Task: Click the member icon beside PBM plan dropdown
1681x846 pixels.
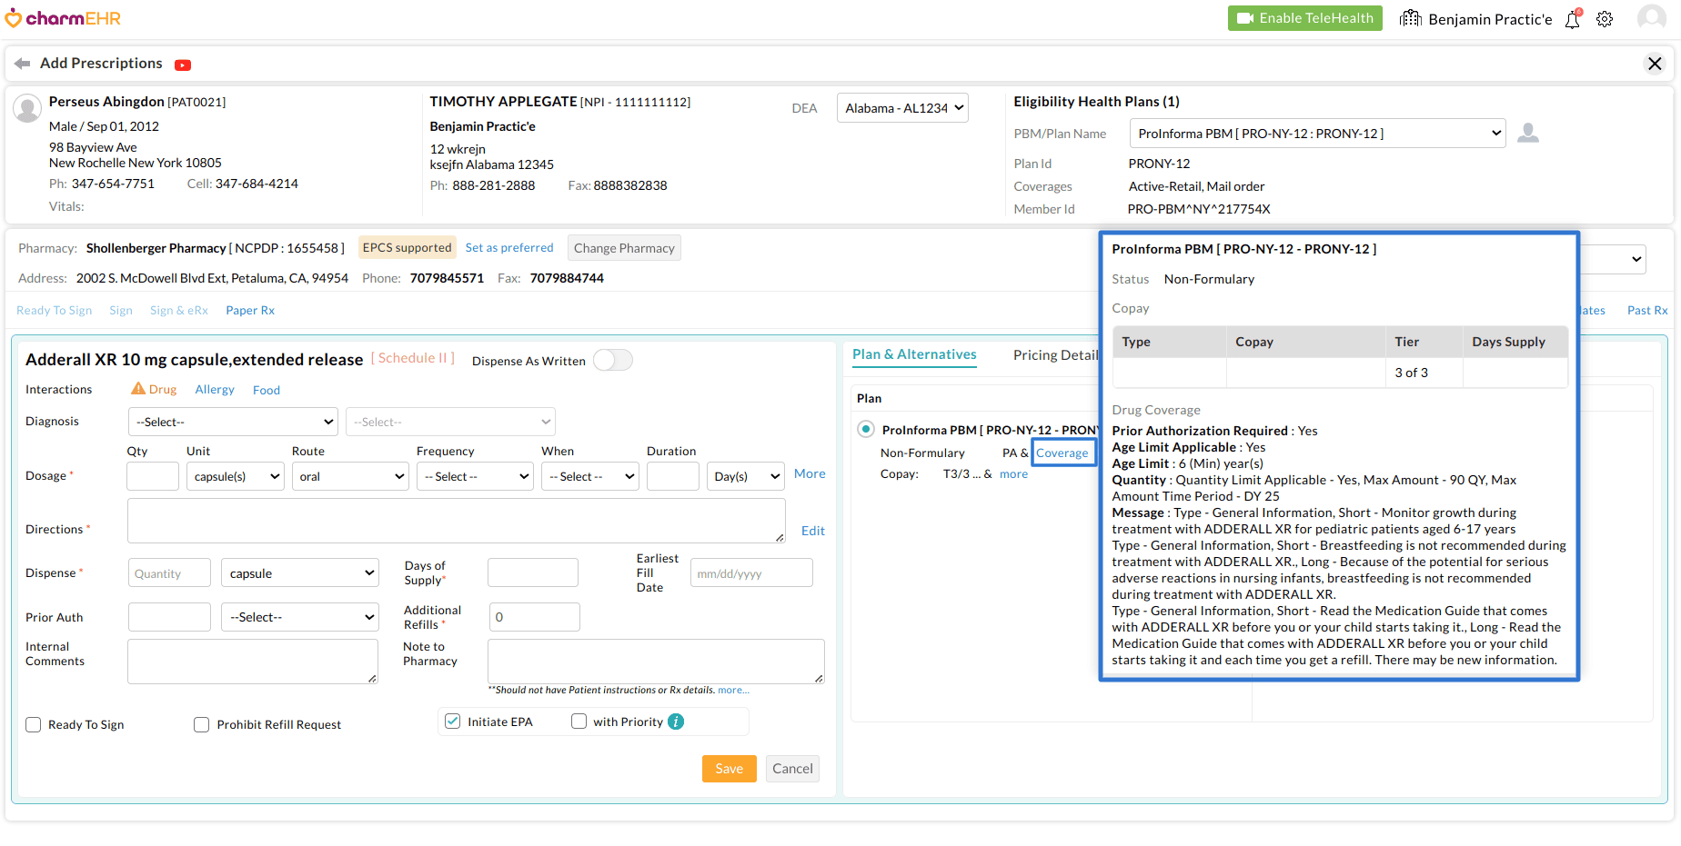Action: (1528, 134)
